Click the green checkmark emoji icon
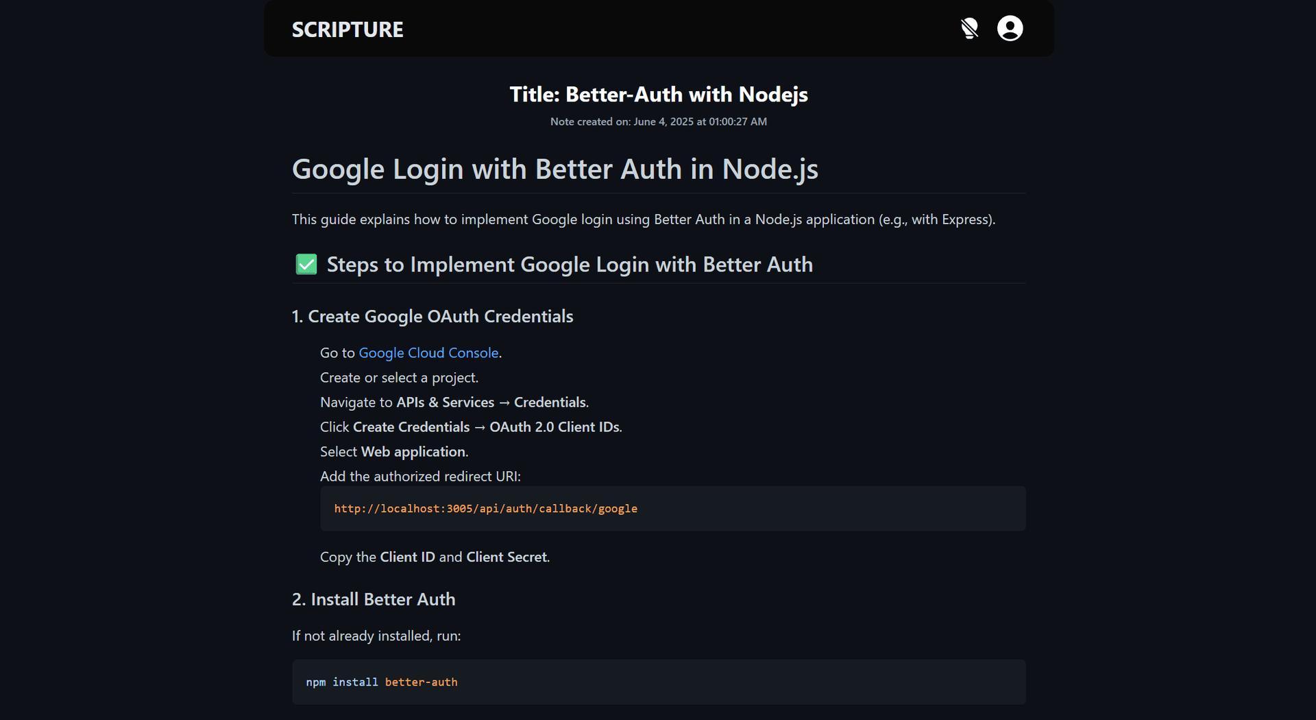Image resolution: width=1316 pixels, height=720 pixels. point(306,264)
